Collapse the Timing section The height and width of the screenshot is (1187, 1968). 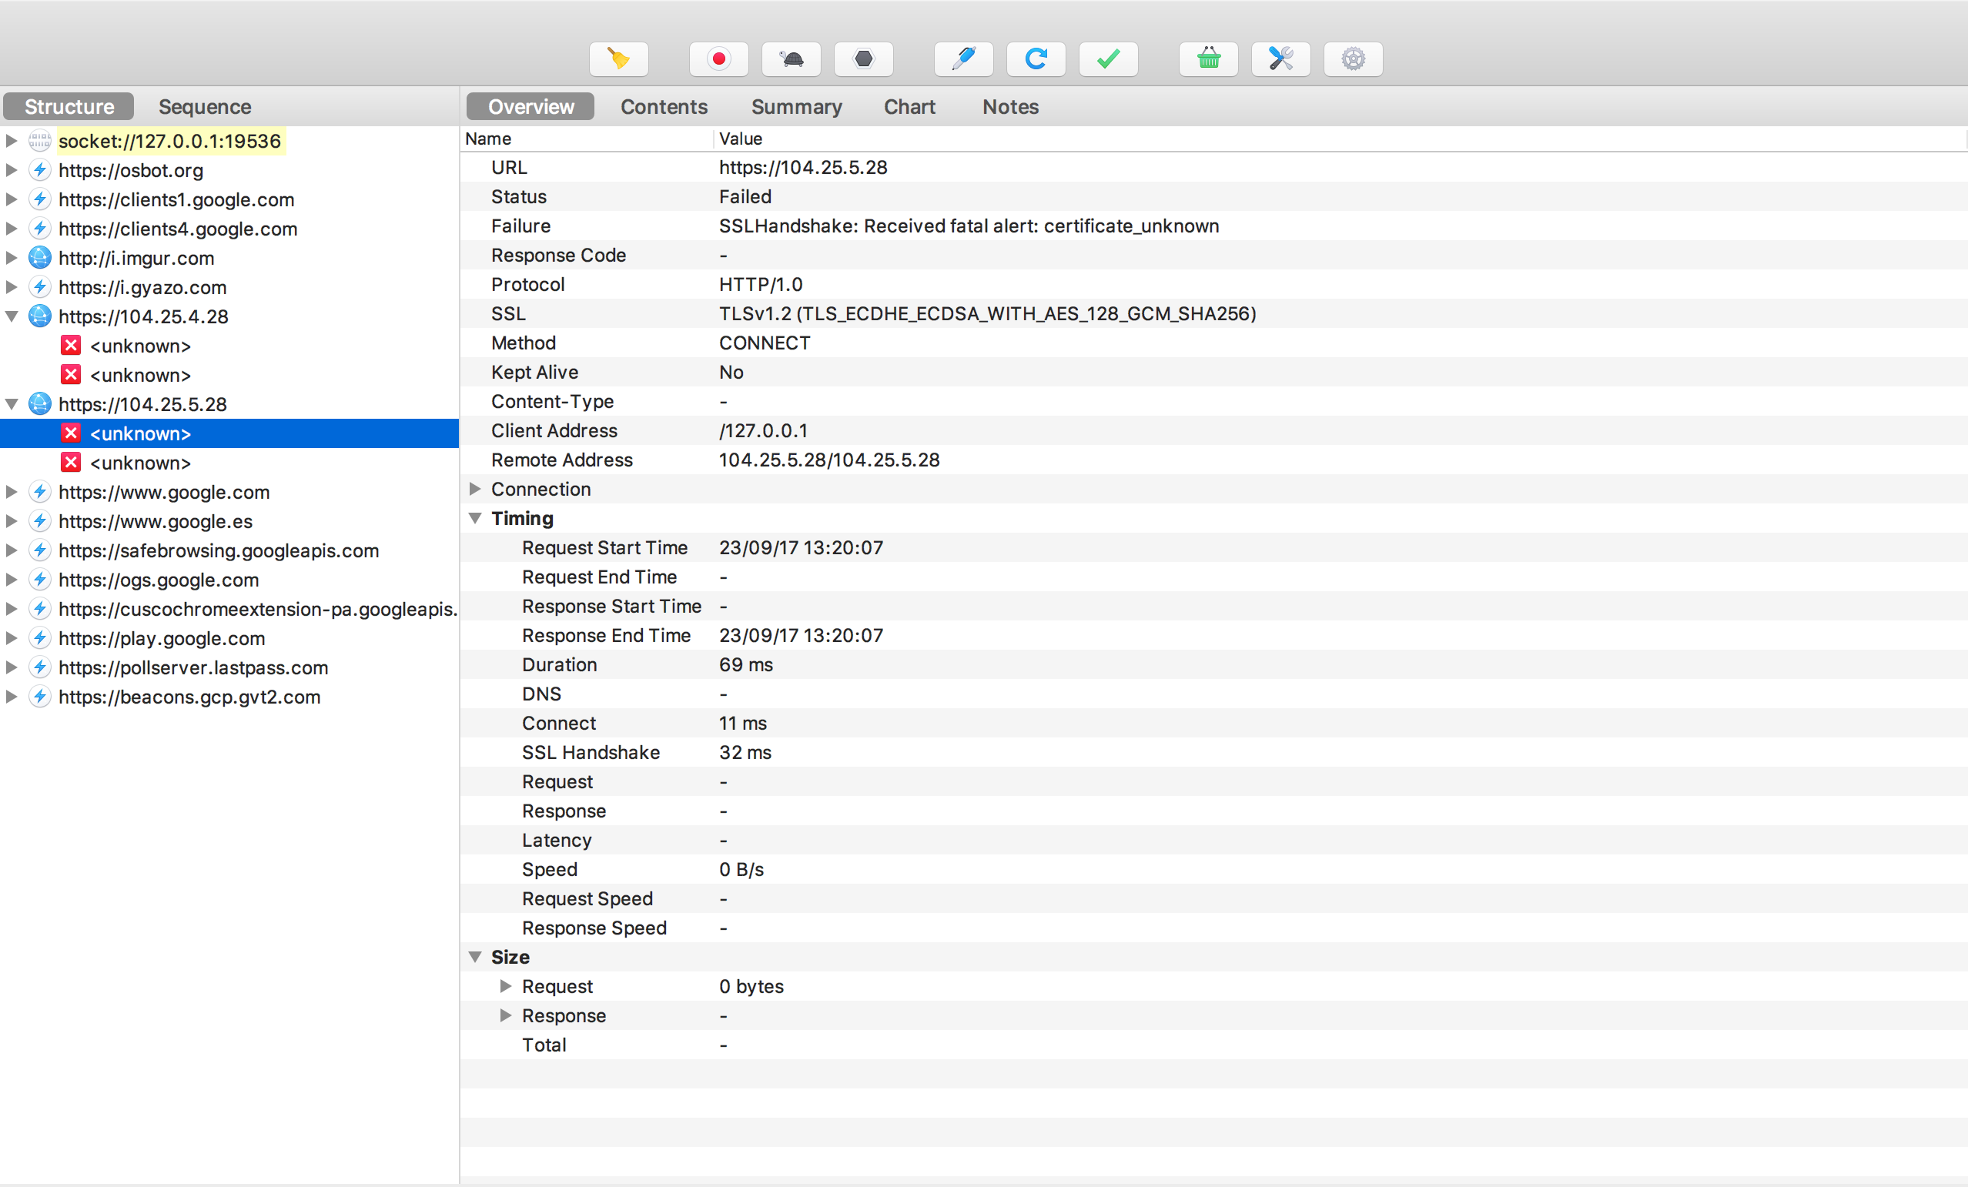click(474, 518)
